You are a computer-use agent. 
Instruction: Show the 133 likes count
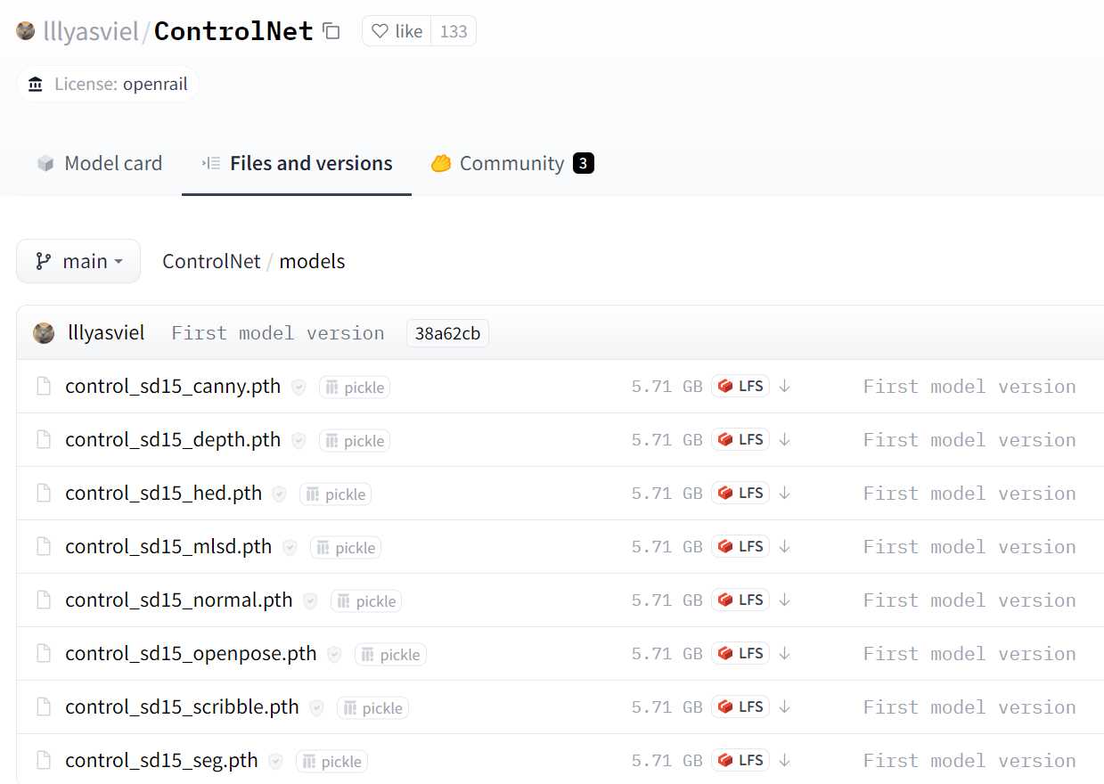454,31
